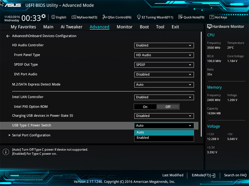Select the DVI Port Audio label
The width and height of the screenshot is (249, 186).
coord(26,74)
